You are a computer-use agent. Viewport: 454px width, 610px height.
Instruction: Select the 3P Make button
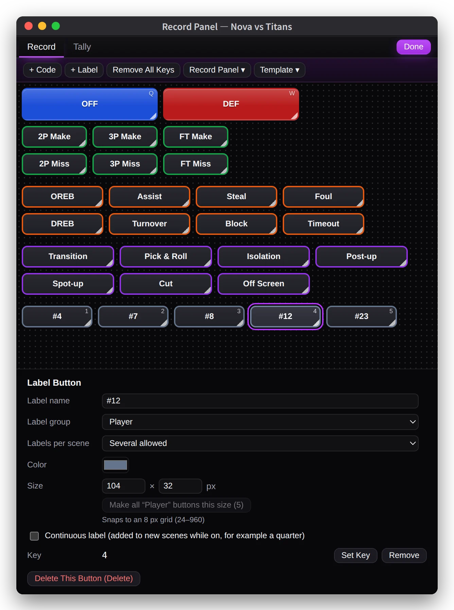[125, 137]
